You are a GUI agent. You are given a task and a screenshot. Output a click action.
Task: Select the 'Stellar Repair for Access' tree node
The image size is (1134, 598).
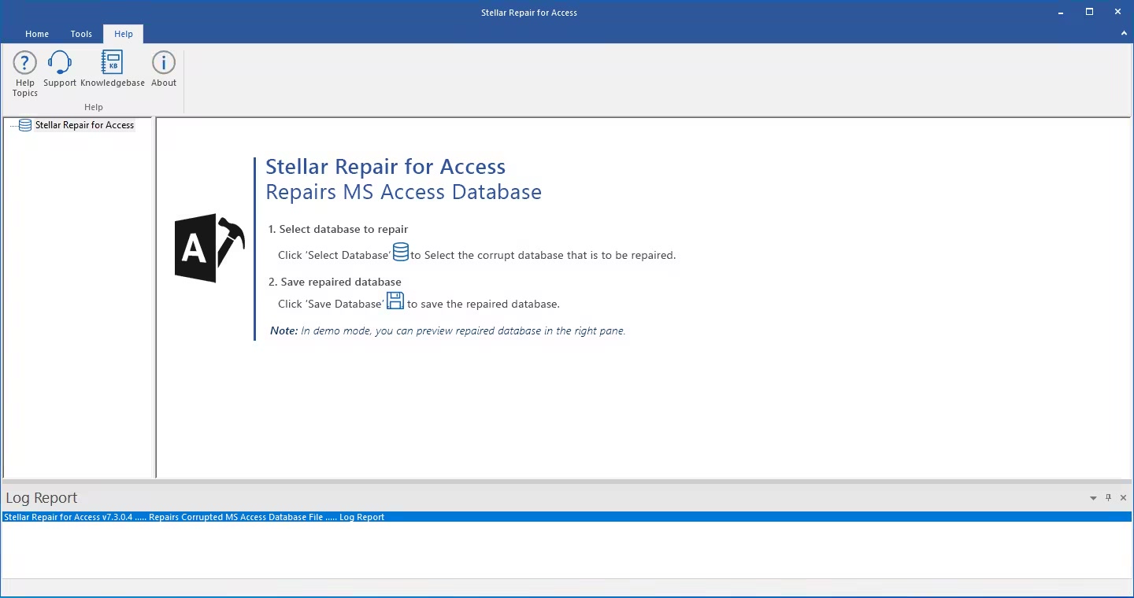84,125
